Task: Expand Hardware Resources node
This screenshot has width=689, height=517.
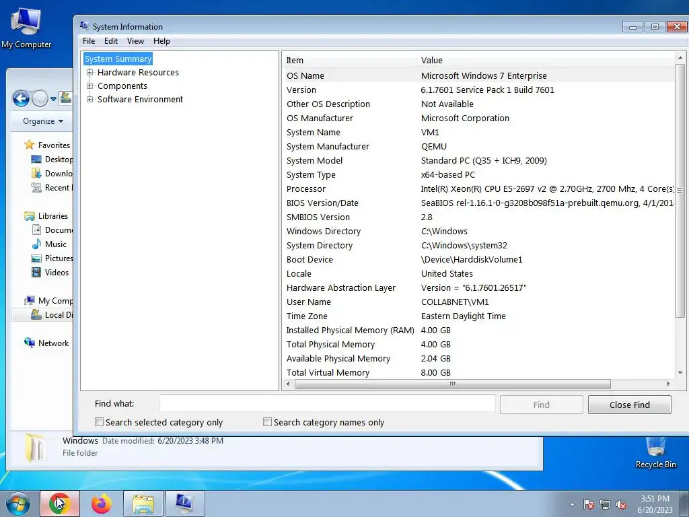Action: point(89,72)
